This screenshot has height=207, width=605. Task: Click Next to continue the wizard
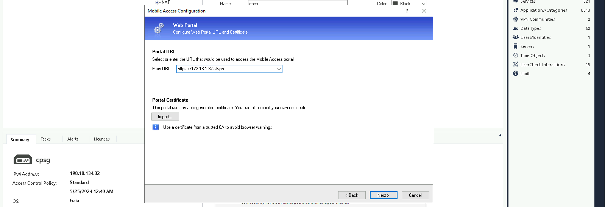[383, 195]
